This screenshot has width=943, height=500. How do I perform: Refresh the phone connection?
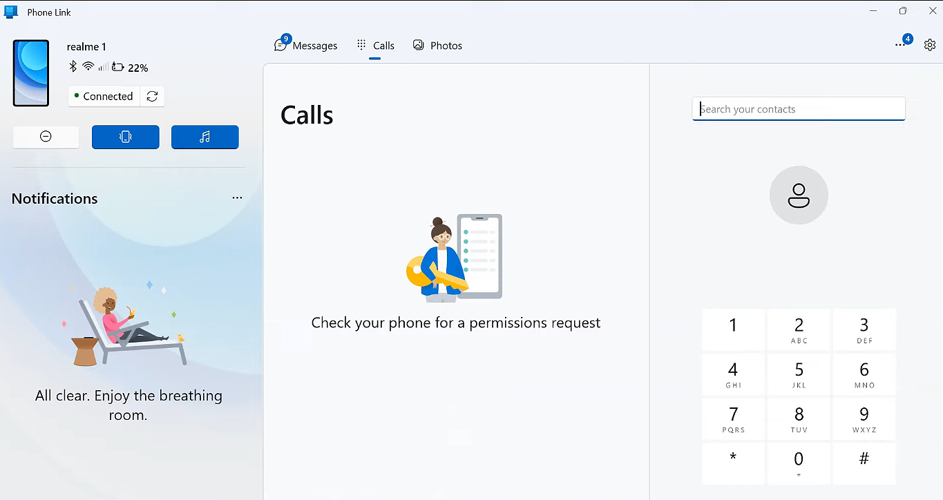tap(152, 97)
